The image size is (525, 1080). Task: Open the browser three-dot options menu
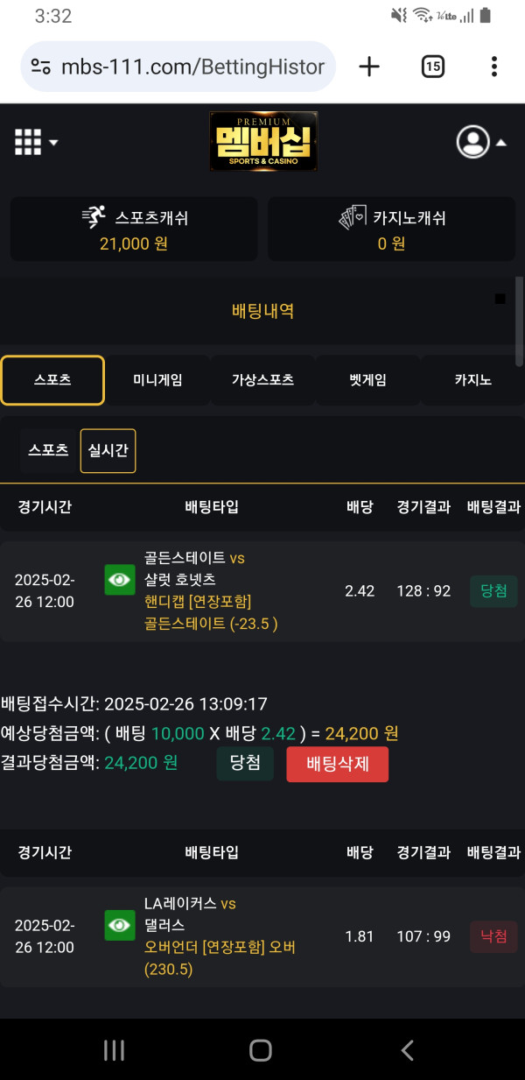(494, 66)
